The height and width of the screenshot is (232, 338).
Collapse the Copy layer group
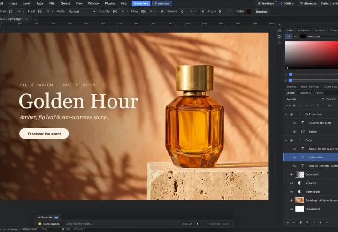point(286,140)
